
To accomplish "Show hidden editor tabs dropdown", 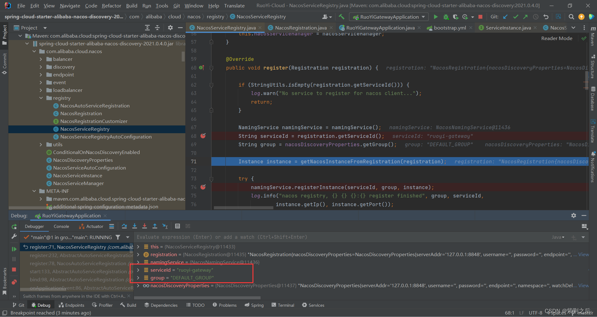I will pos(573,28).
